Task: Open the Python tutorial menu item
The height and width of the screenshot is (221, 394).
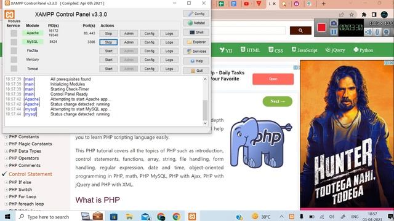Action: [x=363, y=50]
